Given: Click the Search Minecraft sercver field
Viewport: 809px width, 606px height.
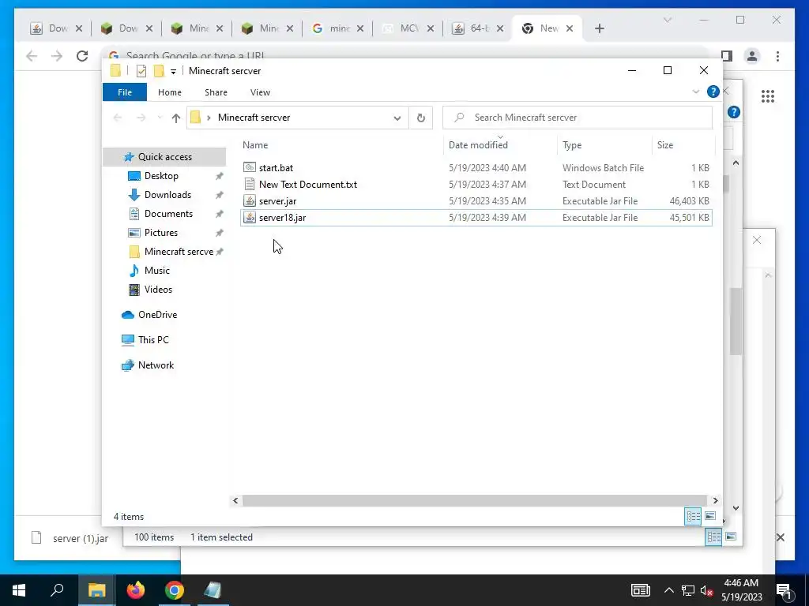Looking at the screenshot, I should [578, 118].
